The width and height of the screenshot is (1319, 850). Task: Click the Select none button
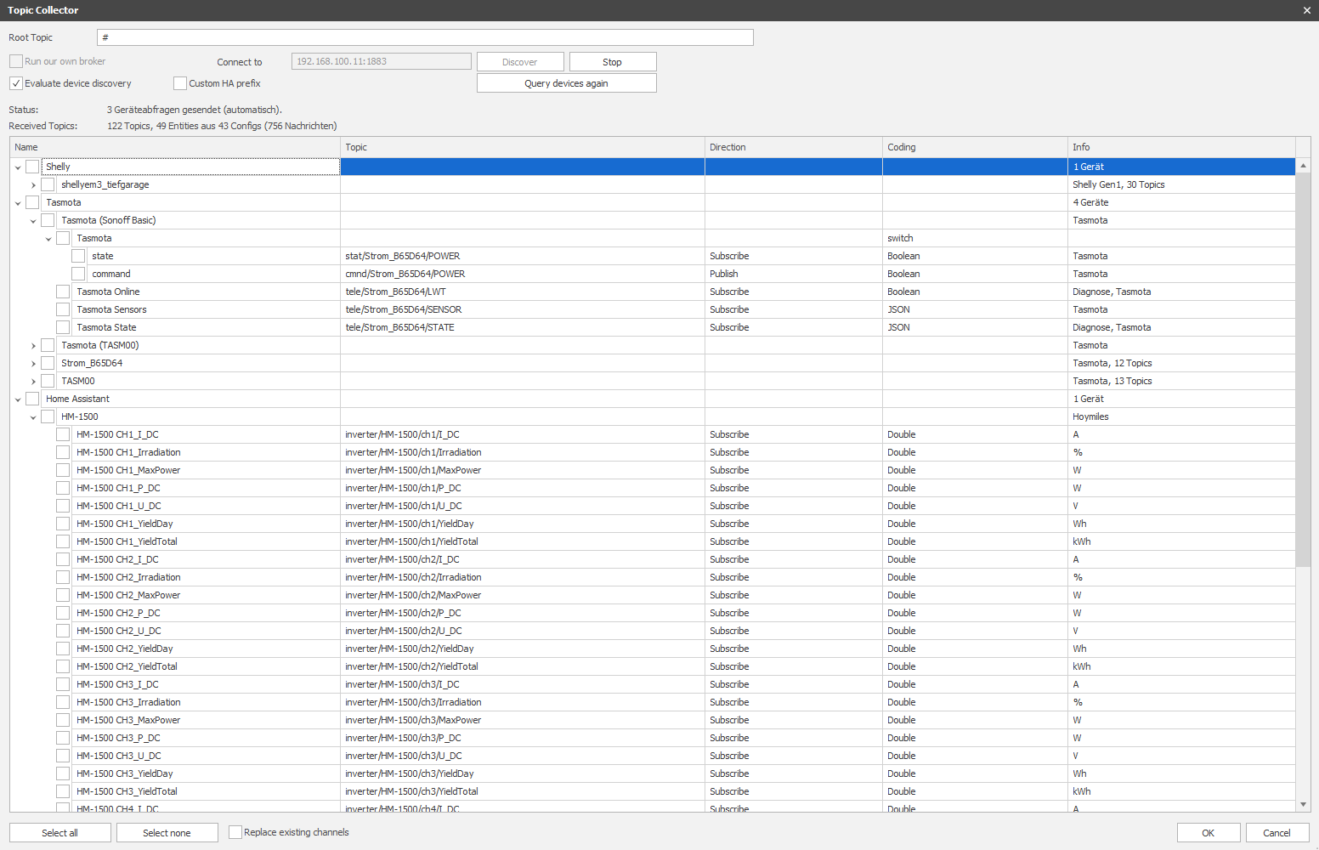coord(167,833)
